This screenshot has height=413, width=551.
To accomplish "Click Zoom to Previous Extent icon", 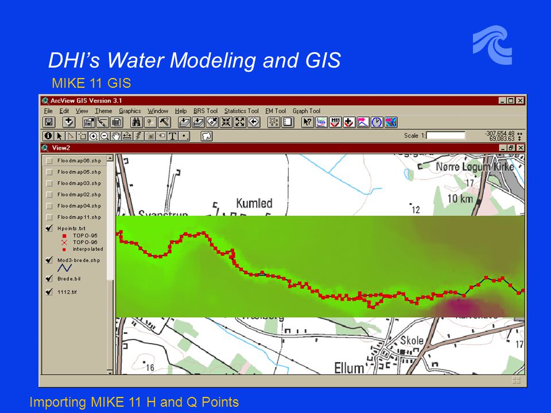I will (x=253, y=122).
